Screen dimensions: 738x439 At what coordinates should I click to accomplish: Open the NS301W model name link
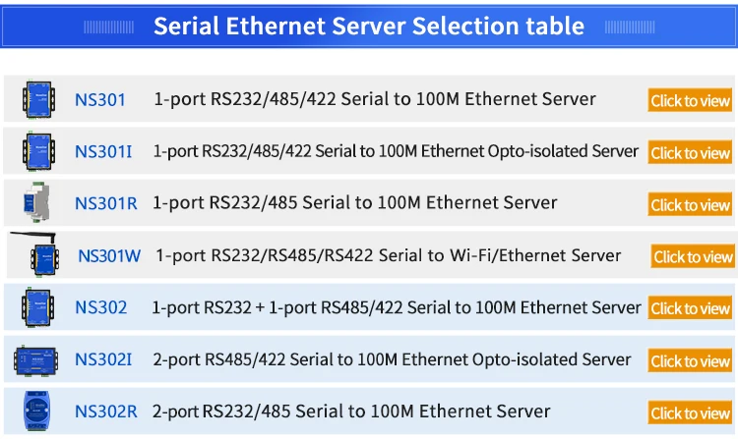tap(109, 255)
